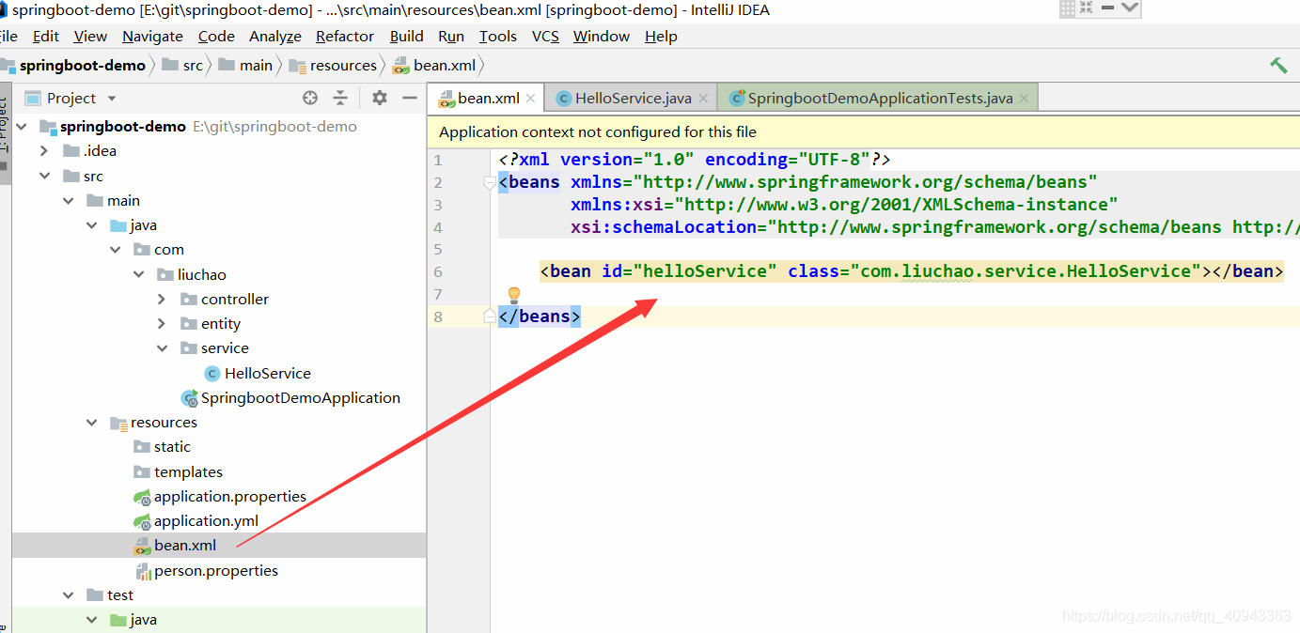Switch to the HelloService.java tab
Viewport: 1300px width, 633px height.
click(633, 99)
